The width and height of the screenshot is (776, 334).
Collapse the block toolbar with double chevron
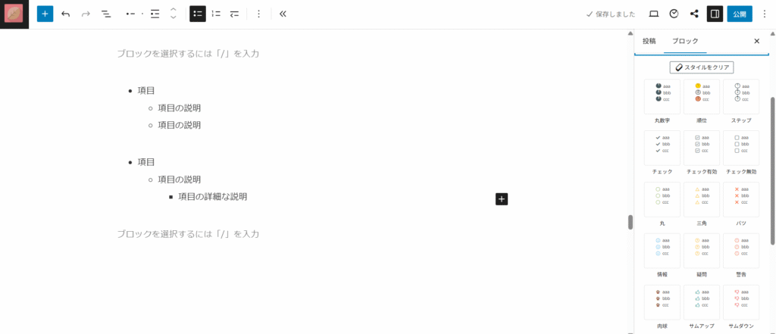tap(283, 14)
